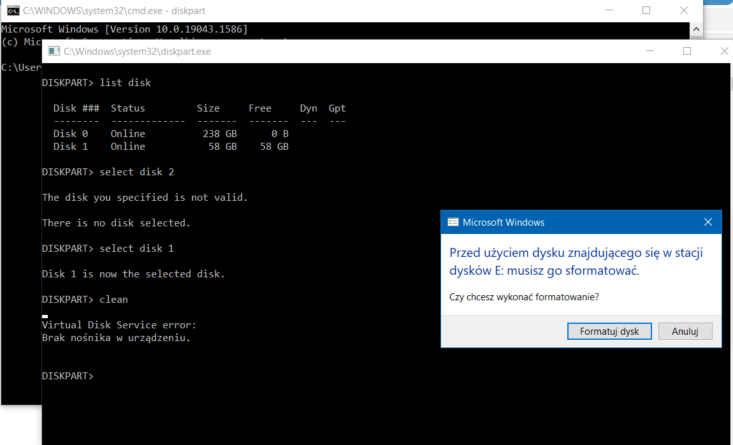Maximize the cmd.exe window
This screenshot has height=445, width=733.
click(x=646, y=10)
